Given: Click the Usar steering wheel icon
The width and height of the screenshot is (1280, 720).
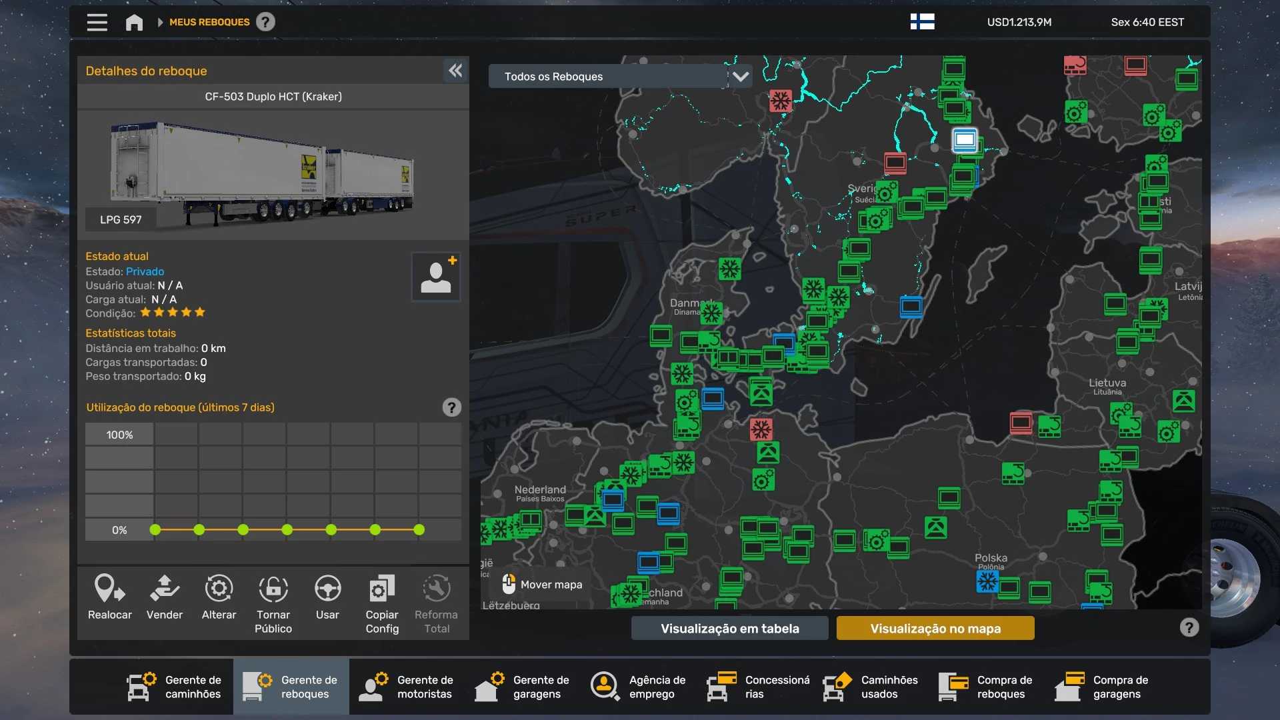Looking at the screenshot, I should (327, 589).
